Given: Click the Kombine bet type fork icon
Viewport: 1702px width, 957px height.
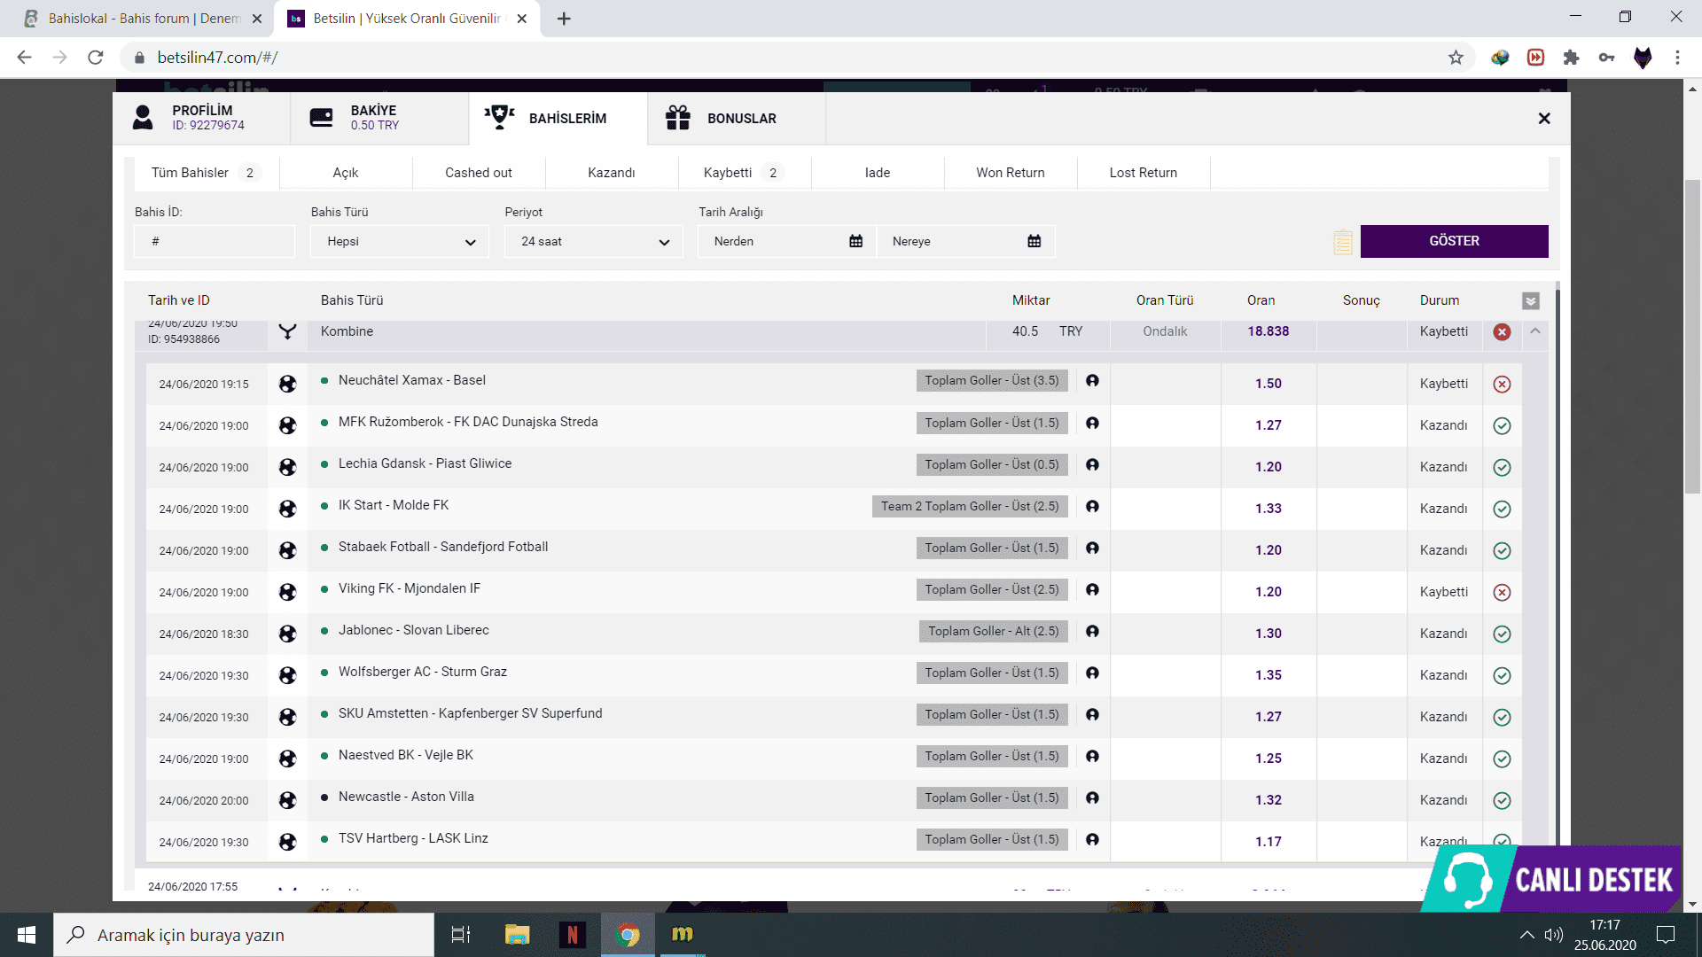Looking at the screenshot, I should 287,331.
